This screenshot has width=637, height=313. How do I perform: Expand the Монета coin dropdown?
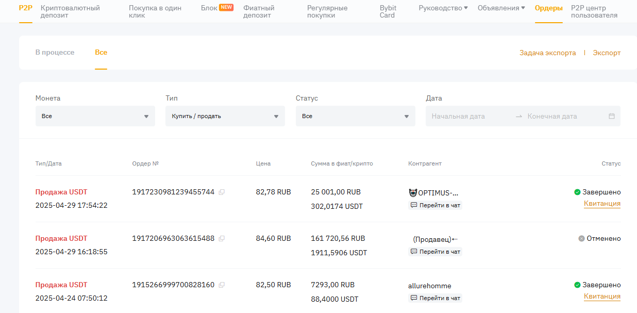pos(95,116)
